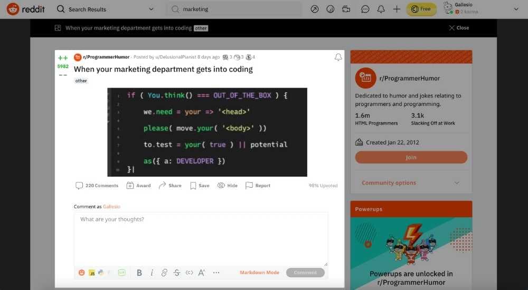This screenshot has height=290, width=528.
Task: Open the r/ProgrammerHumor link above title
Action: pyautogui.click(x=106, y=57)
